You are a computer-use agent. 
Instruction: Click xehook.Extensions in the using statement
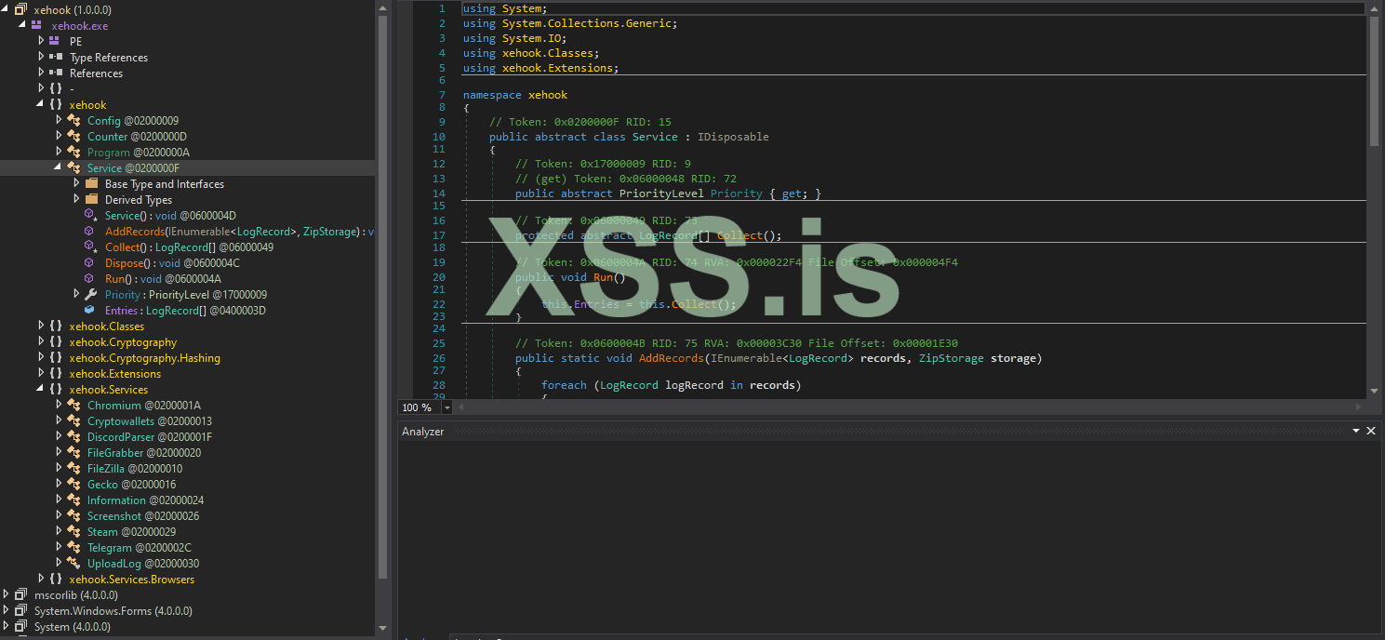(556, 68)
